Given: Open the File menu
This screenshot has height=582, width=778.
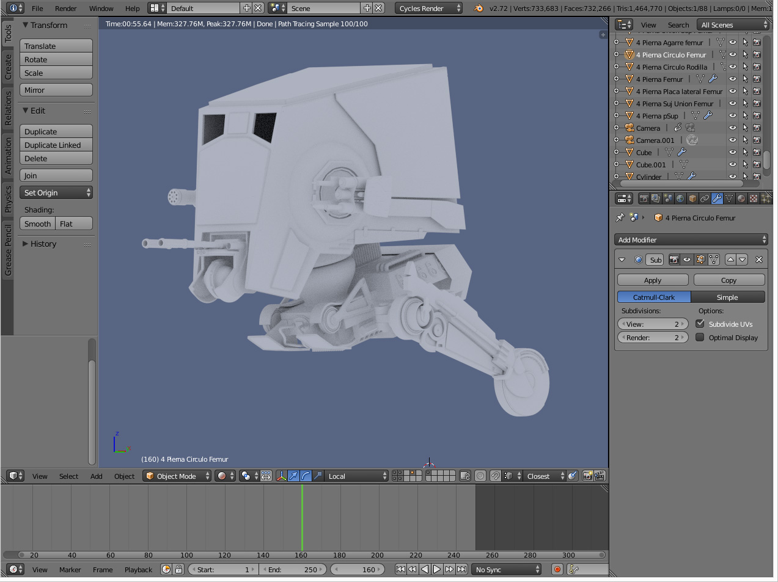Looking at the screenshot, I should [37, 8].
